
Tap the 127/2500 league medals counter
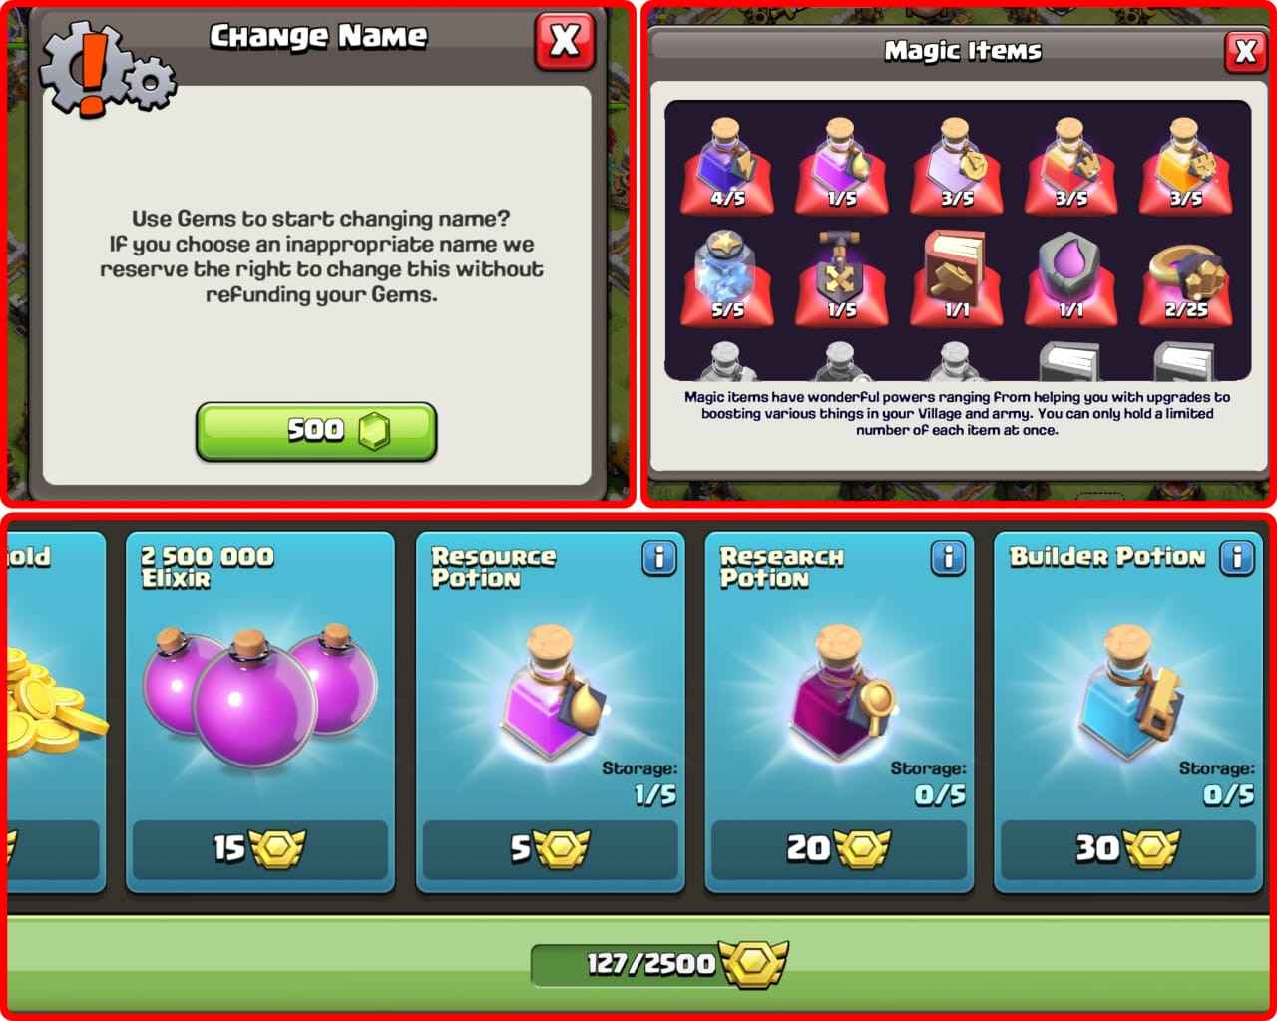(x=658, y=964)
